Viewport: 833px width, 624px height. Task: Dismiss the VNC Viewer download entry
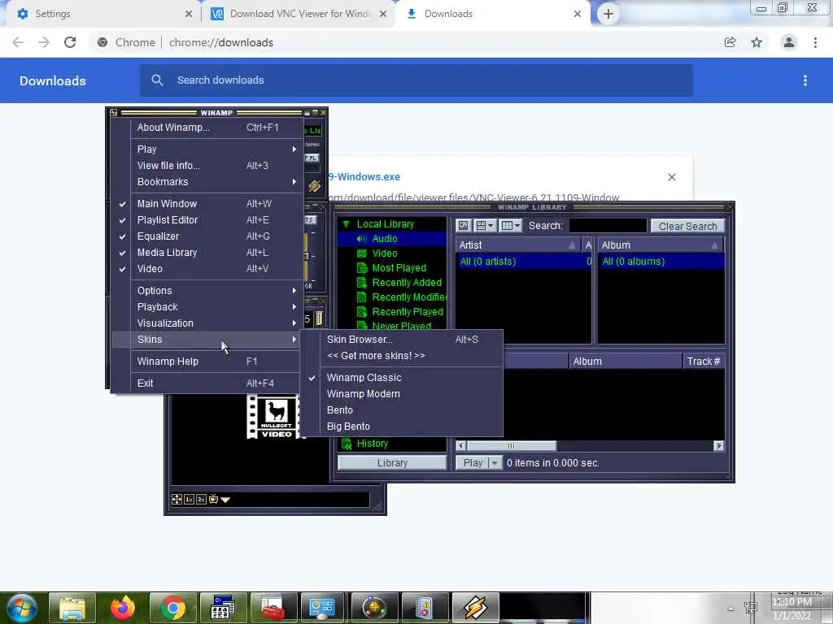pyautogui.click(x=671, y=177)
